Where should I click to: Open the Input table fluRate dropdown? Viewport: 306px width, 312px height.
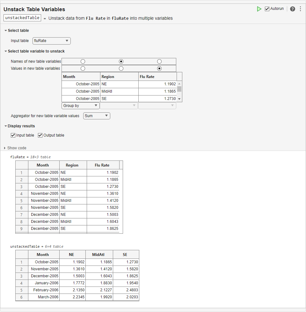click(51, 41)
